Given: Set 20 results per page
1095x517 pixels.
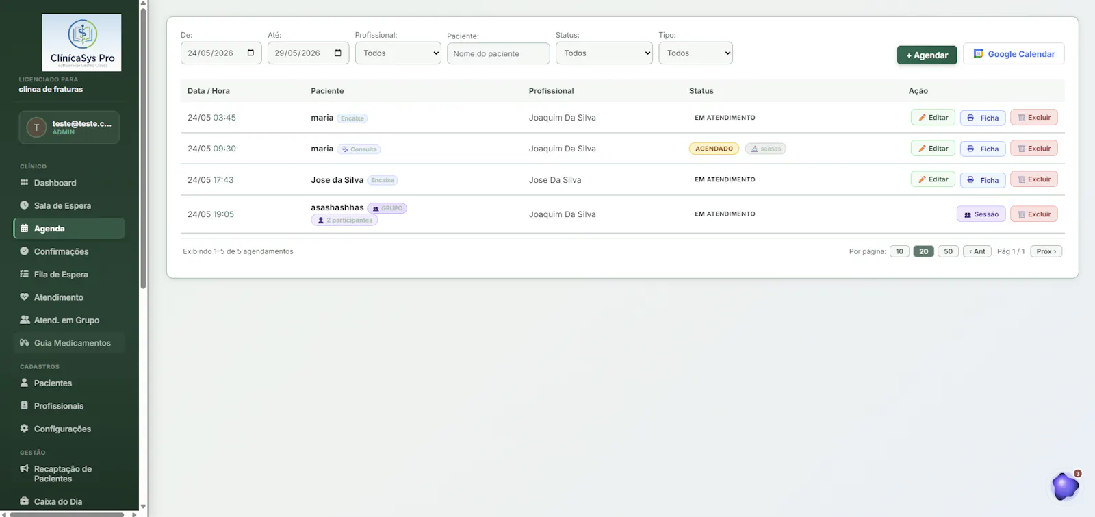Looking at the screenshot, I should (923, 251).
